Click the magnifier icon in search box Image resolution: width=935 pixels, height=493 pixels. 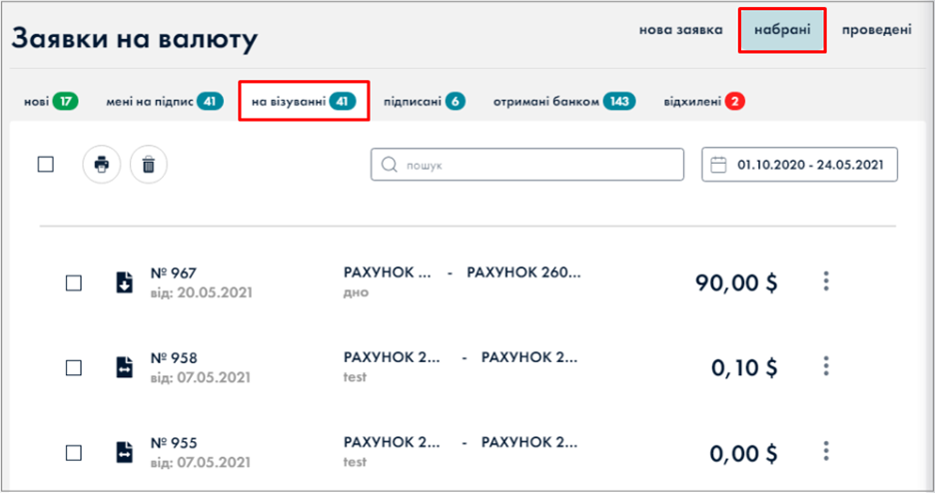[x=389, y=165]
